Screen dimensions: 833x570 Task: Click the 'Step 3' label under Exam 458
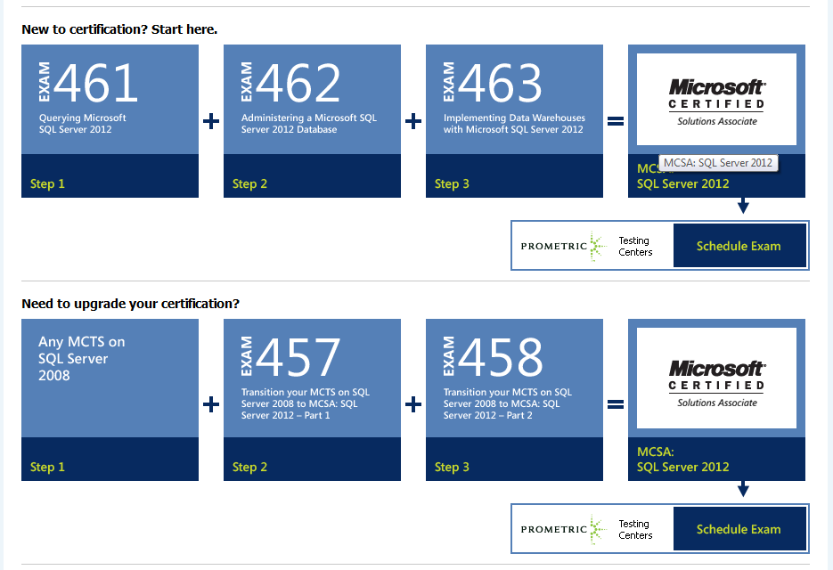click(x=452, y=467)
